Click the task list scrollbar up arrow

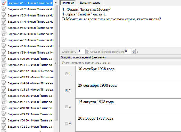(x=56, y=2)
